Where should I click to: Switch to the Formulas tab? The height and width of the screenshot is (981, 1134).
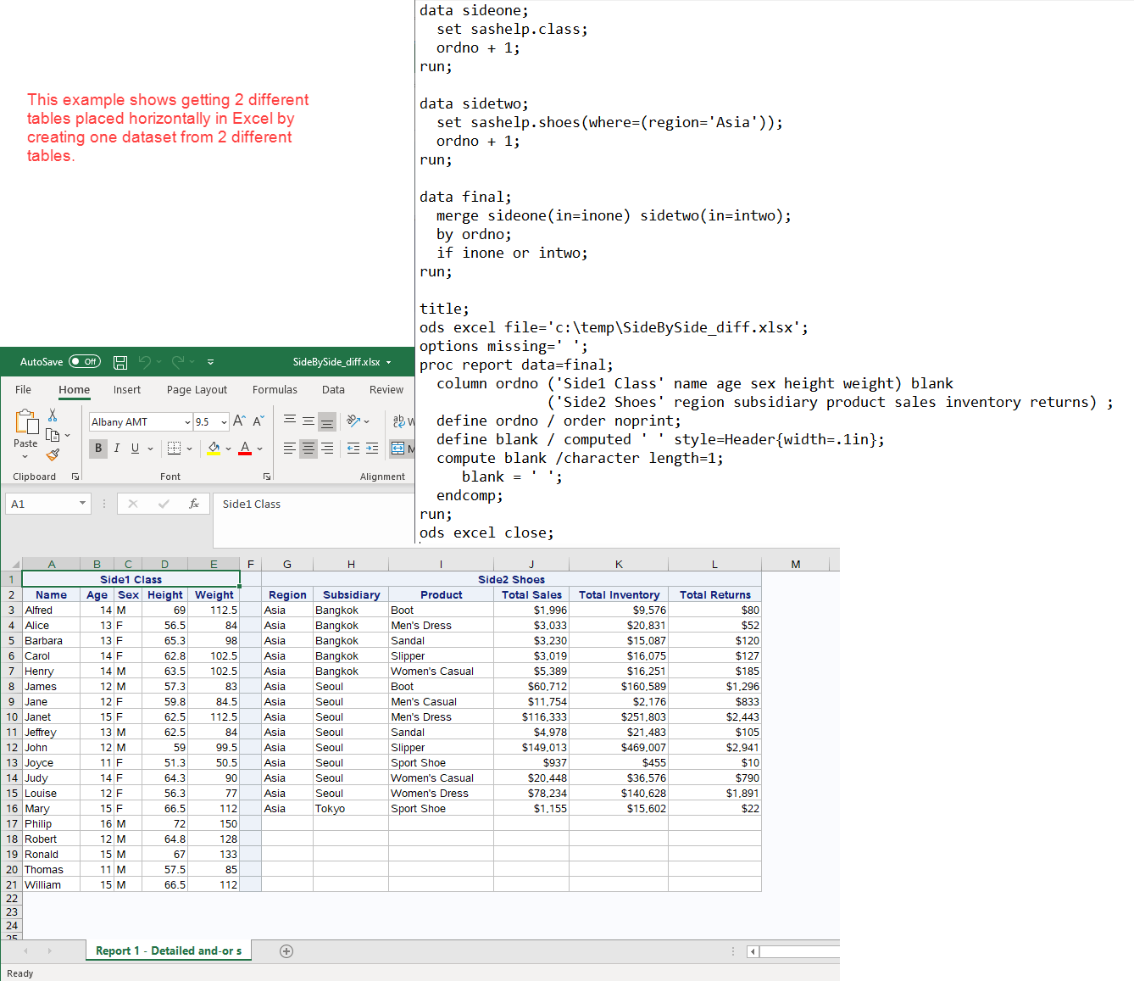[275, 389]
